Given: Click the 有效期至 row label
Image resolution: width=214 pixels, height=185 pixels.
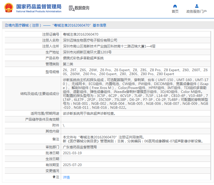Looking at the screenshot, I should [x=52, y=165].
